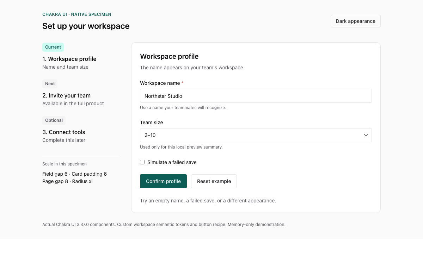Image resolution: width=423 pixels, height=264 pixels.
Task: Click "Used only for this local preview summary" hint
Action: click(181, 147)
